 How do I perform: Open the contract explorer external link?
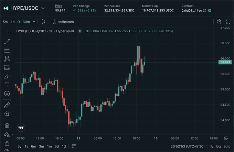coord(205,11)
